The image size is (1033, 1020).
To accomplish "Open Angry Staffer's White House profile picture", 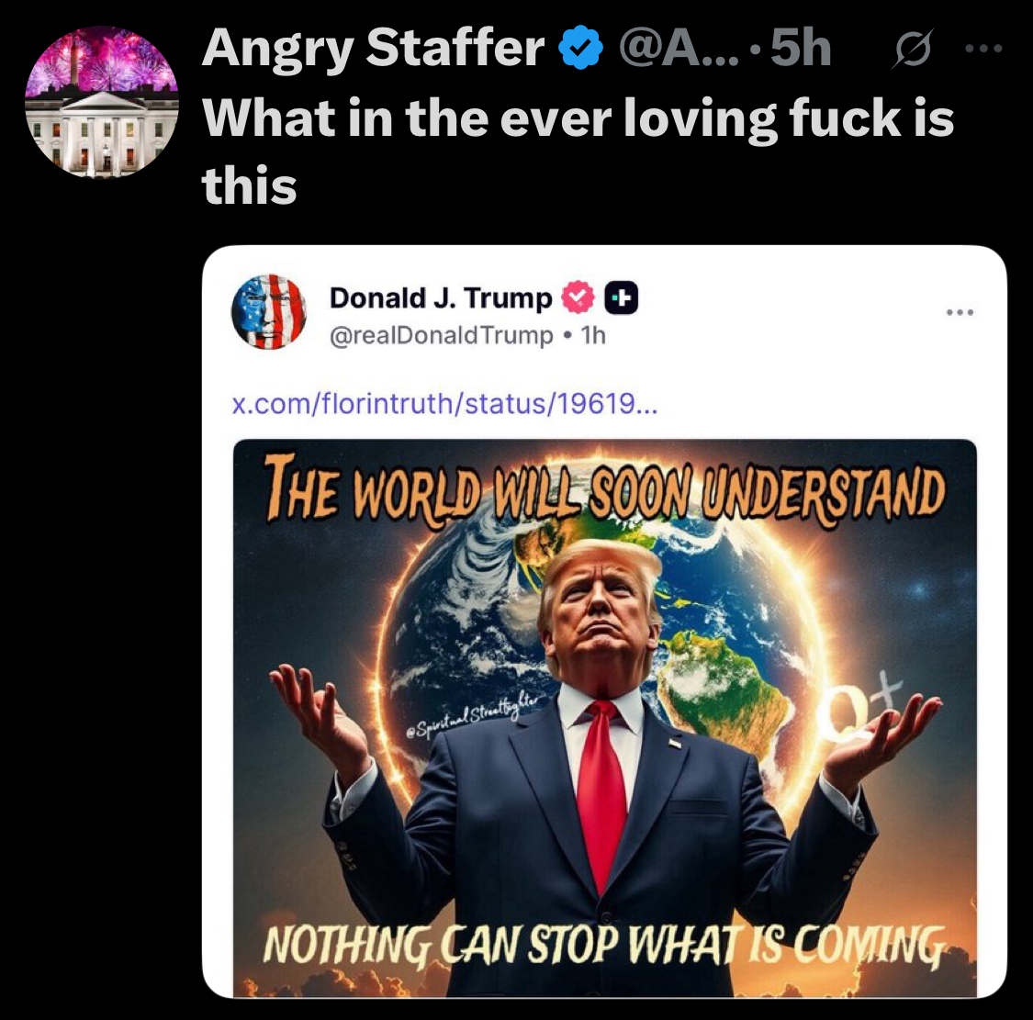I will pos(101,102).
